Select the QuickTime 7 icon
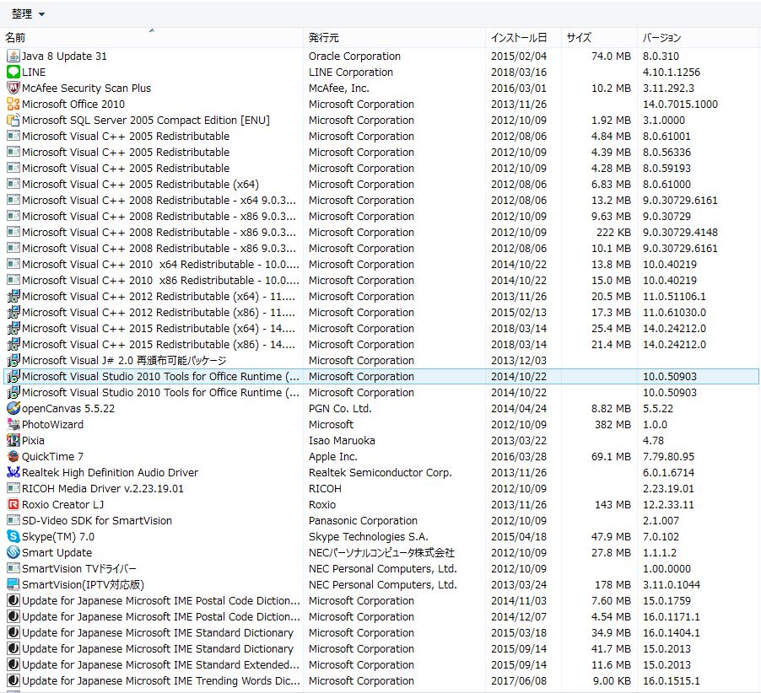This screenshot has width=761, height=693. click(x=13, y=457)
